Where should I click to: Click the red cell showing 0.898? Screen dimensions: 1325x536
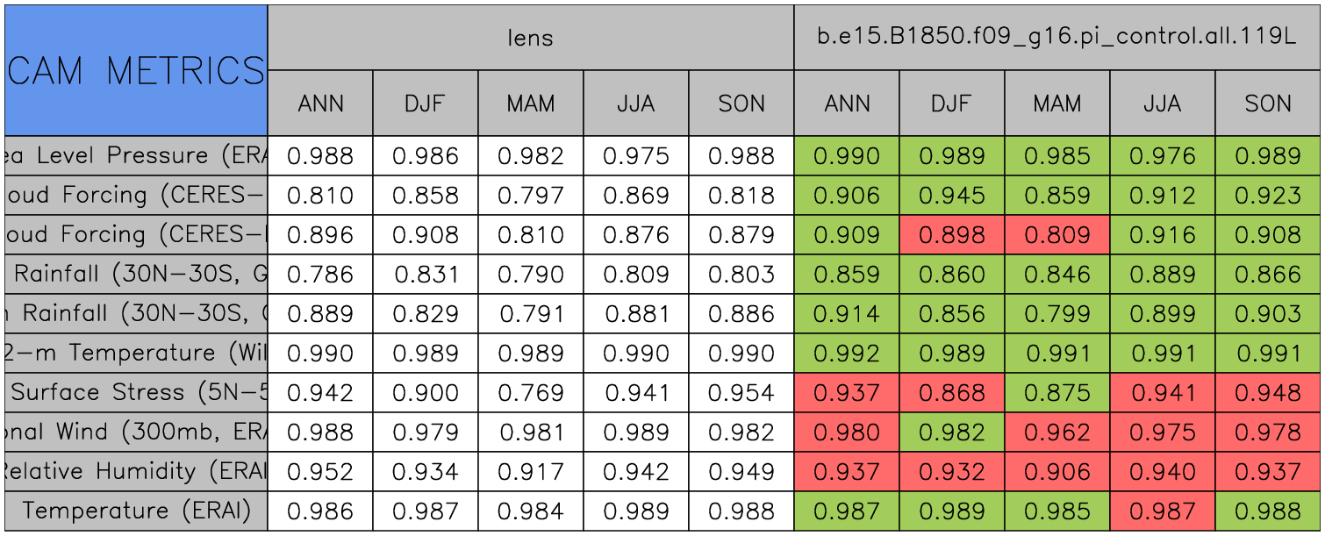coord(951,235)
